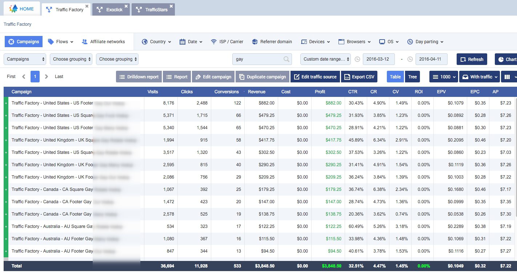Click the Duplicate campaign button
Screen dimensions: 517x274
coord(262,77)
